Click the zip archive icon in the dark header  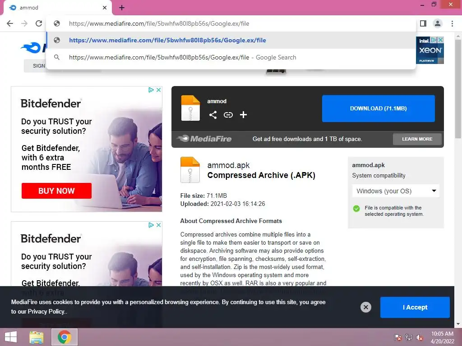pyautogui.click(x=190, y=108)
